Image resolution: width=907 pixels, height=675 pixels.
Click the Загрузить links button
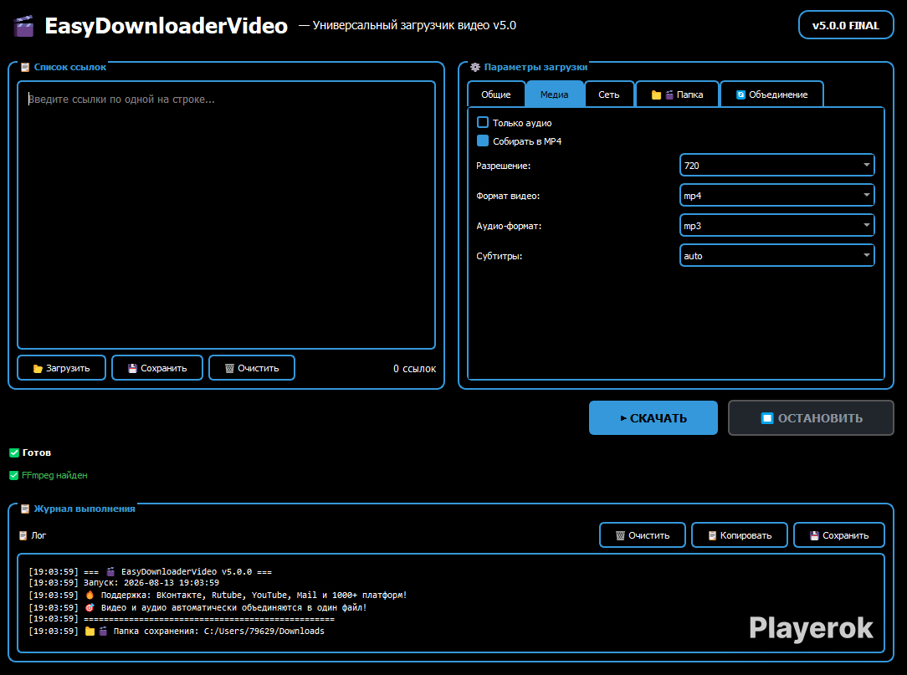pos(61,368)
